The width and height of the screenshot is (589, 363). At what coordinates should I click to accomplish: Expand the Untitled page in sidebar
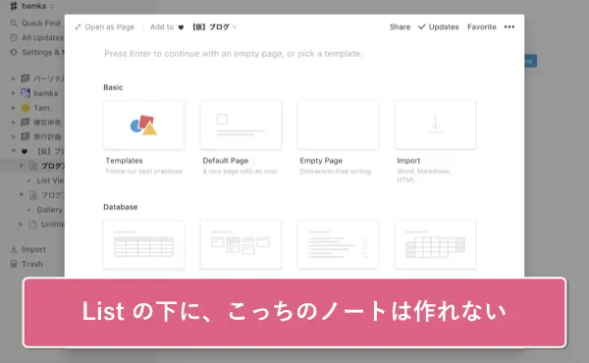coord(21,224)
